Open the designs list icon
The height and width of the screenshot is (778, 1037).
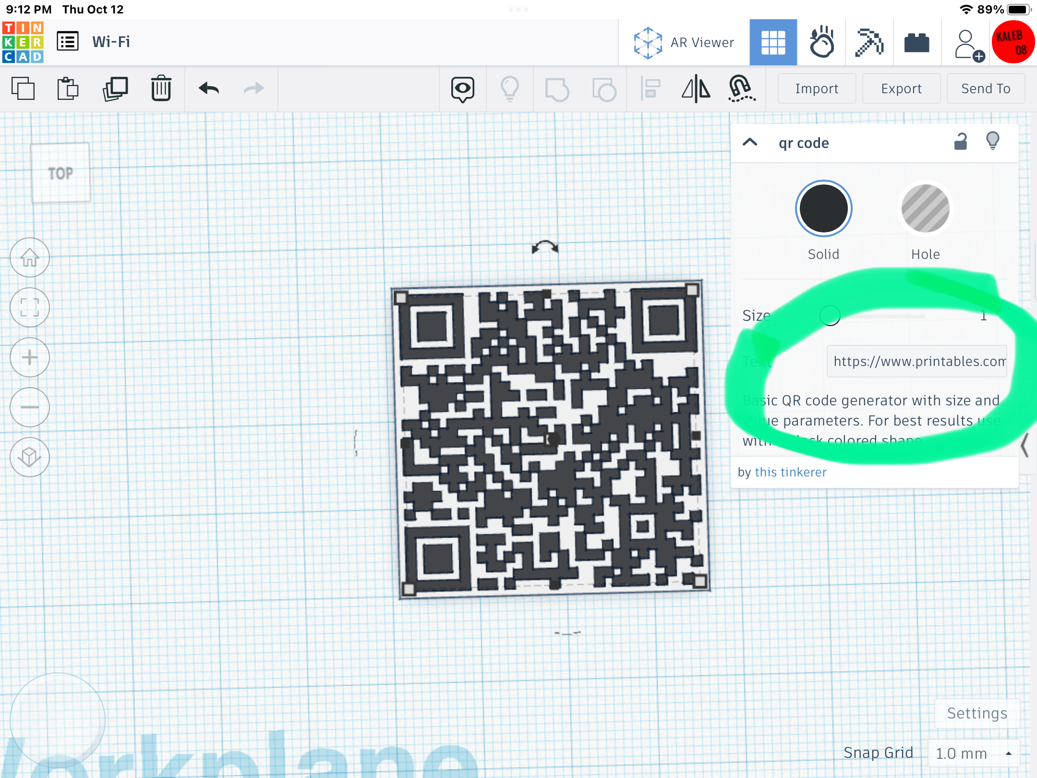tap(68, 42)
